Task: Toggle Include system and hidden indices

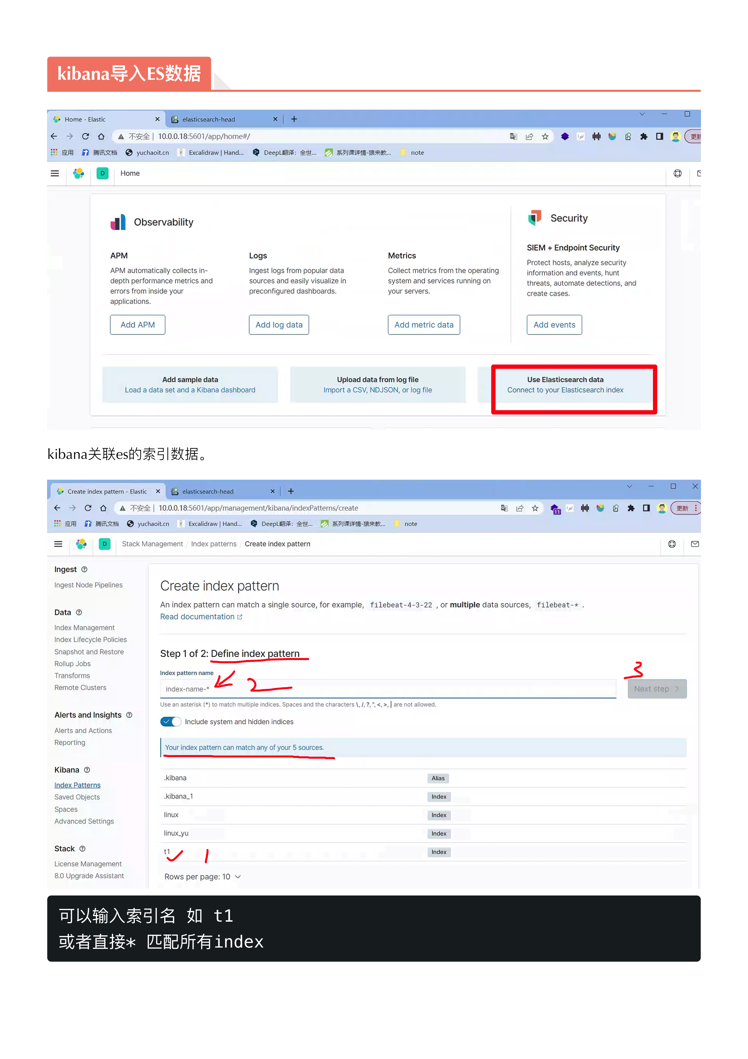Action: tap(170, 721)
